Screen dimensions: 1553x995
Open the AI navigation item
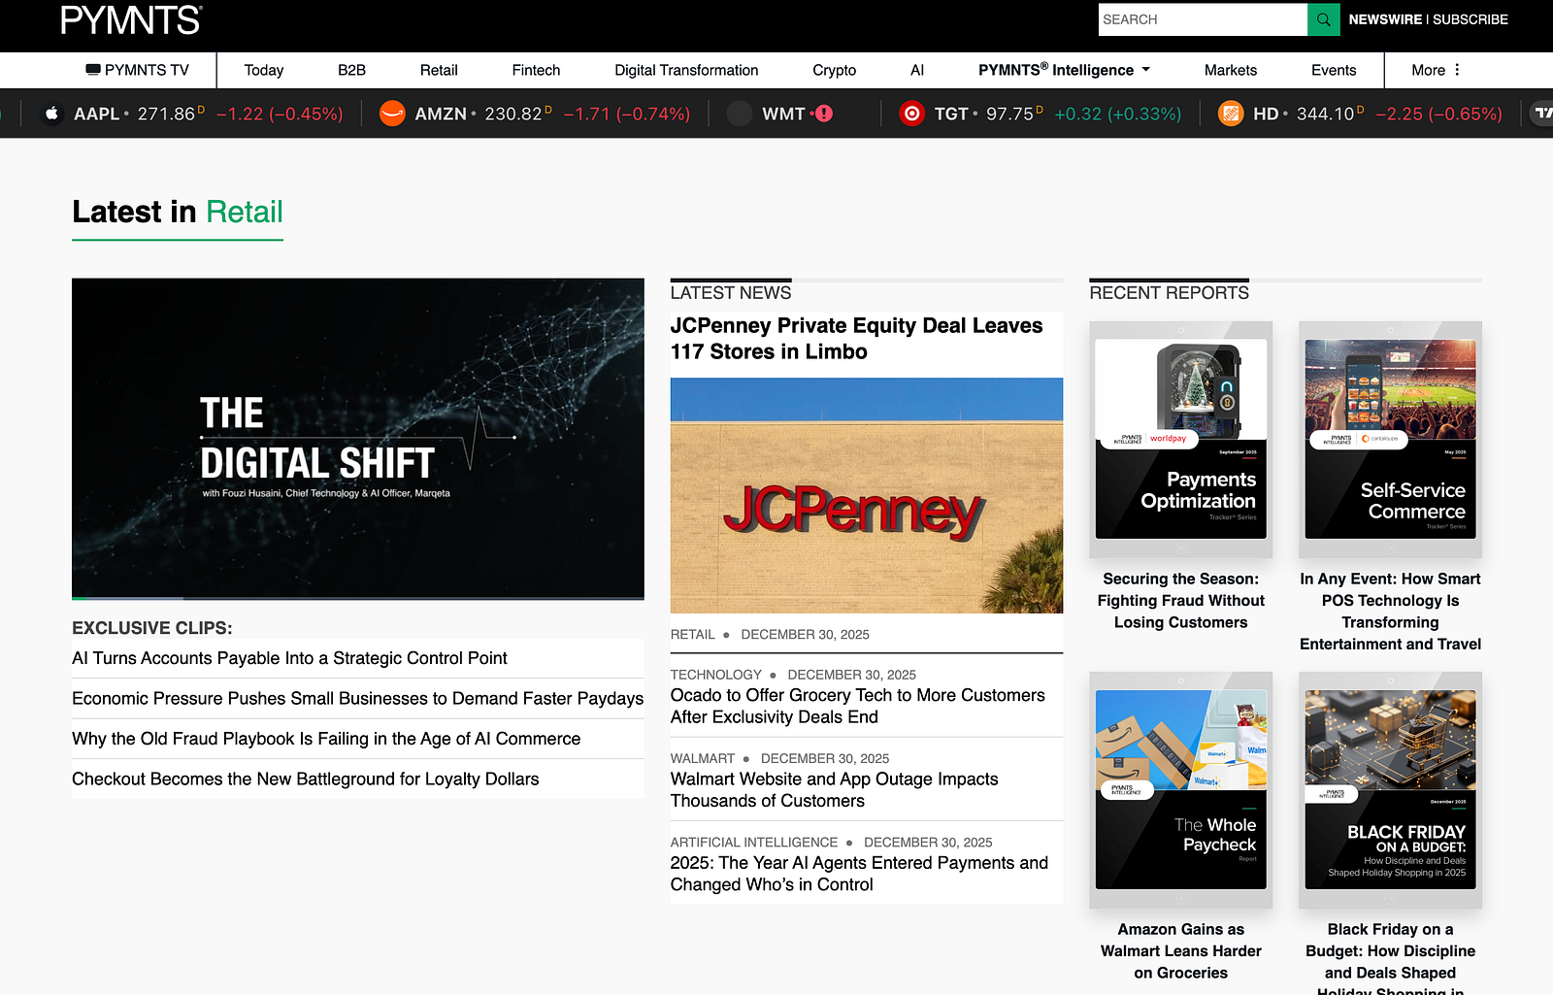[x=917, y=70]
